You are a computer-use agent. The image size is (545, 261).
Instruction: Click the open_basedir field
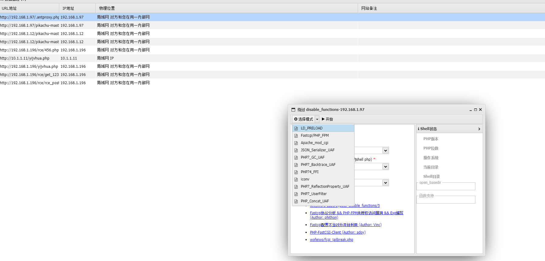pos(446,186)
